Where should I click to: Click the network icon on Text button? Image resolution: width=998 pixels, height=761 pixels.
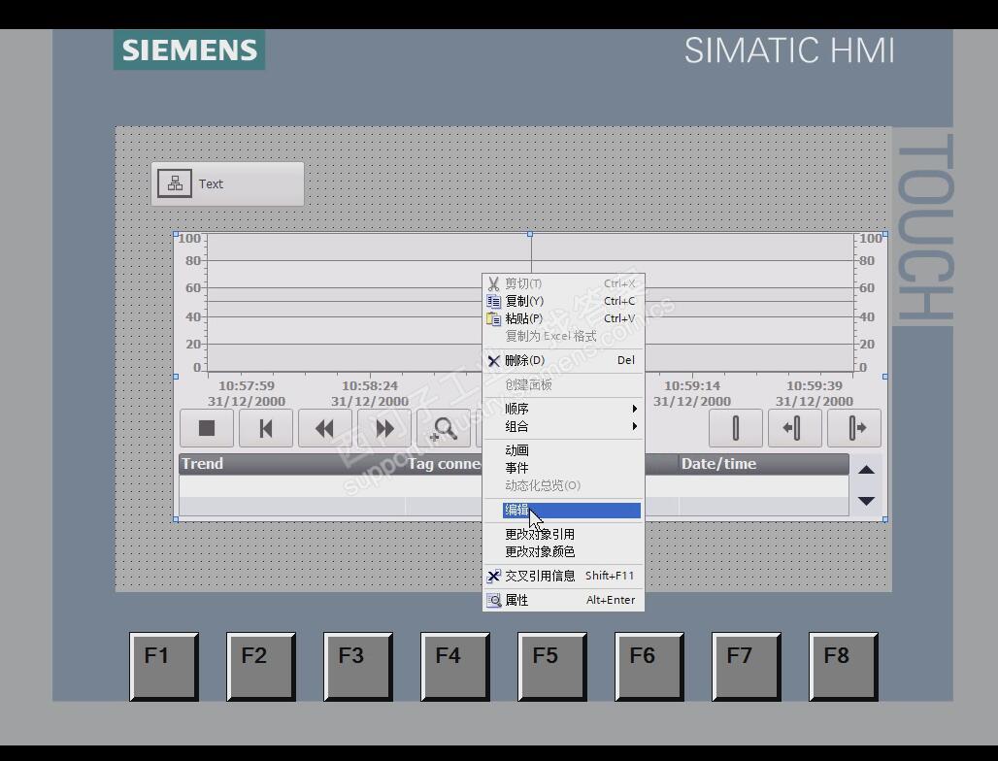[175, 183]
